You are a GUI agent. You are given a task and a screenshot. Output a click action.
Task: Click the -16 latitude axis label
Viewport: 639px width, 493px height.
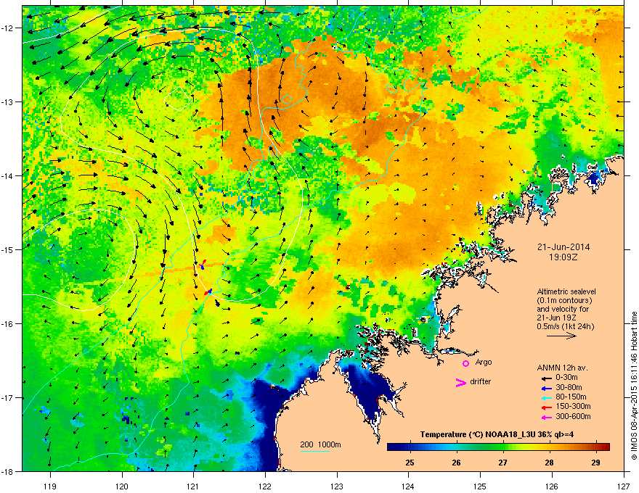8,324
